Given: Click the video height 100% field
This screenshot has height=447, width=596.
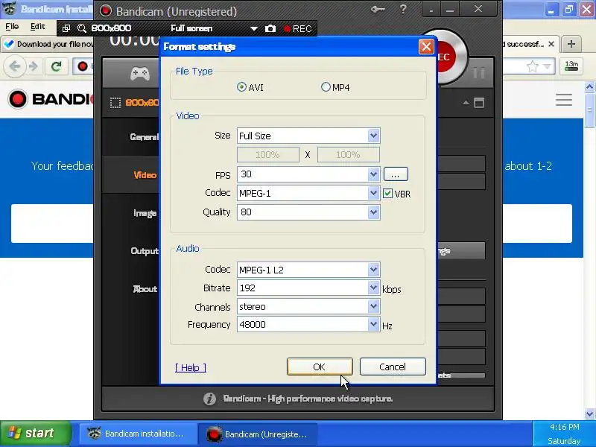Looking at the screenshot, I should click(x=348, y=155).
